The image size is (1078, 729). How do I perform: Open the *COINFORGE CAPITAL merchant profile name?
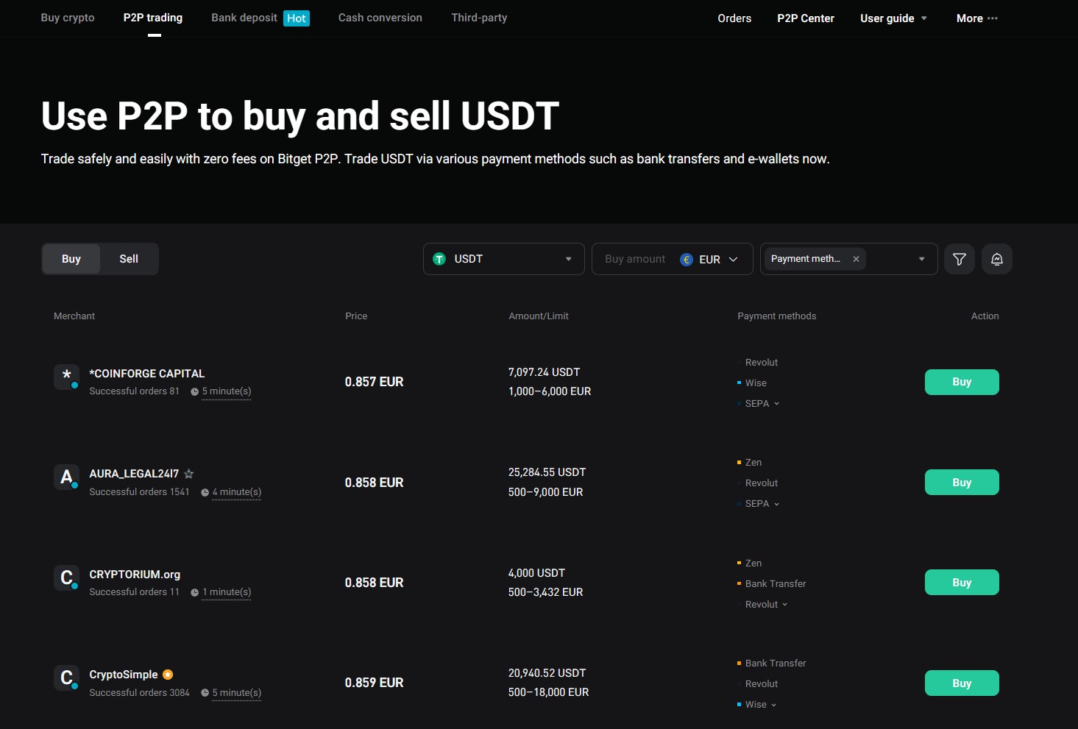tap(147, 374)
